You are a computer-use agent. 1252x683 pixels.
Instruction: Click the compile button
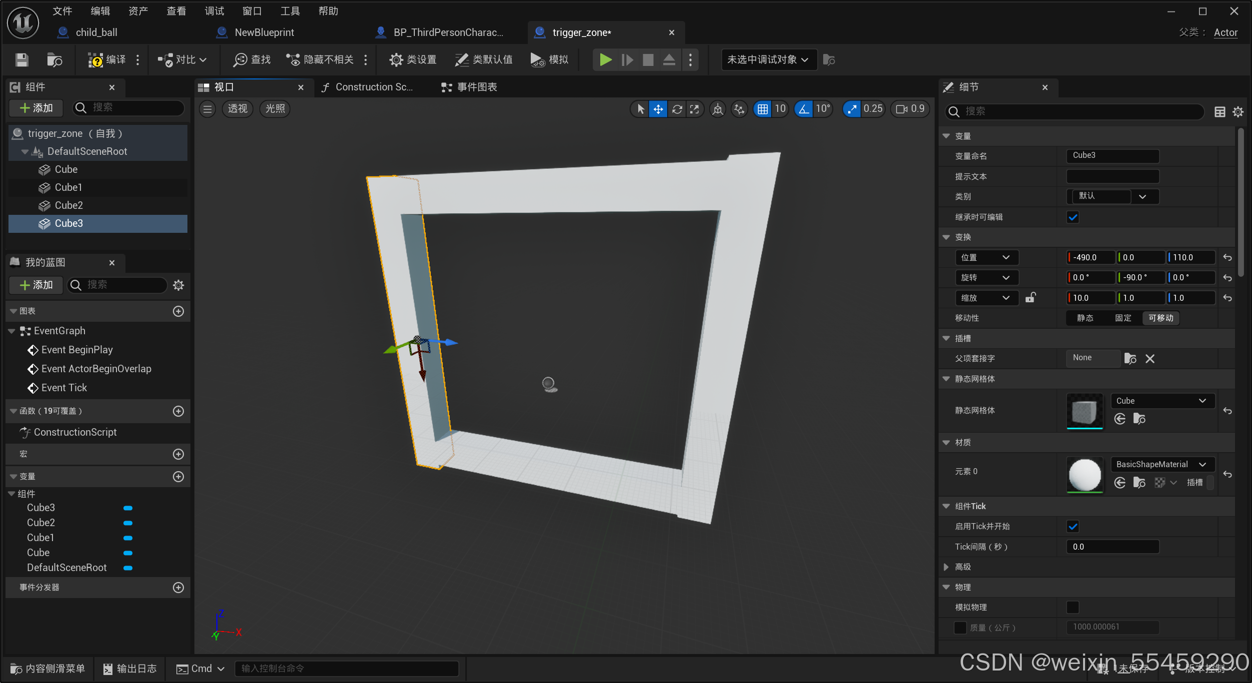pos(107,60)
